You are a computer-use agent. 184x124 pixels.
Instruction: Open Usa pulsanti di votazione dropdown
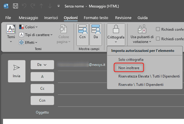click(142, 34)
